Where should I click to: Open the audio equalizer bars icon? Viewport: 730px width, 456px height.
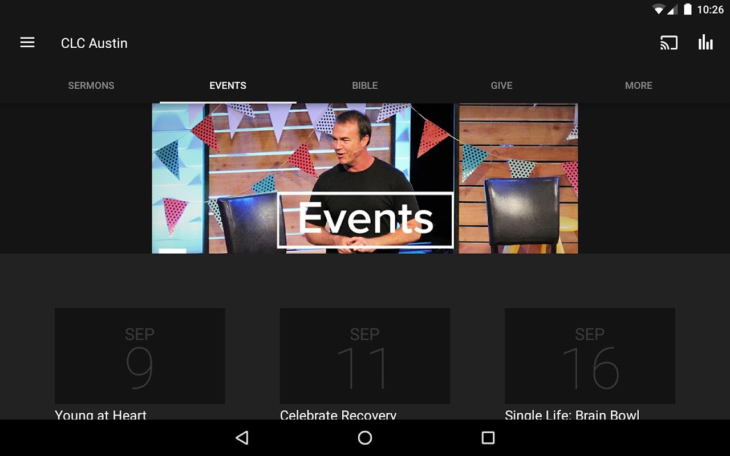705,43
